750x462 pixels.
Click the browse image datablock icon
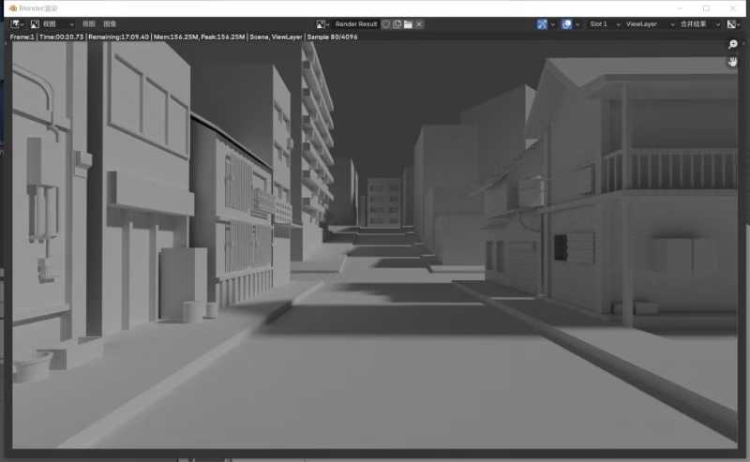(322, 23)
